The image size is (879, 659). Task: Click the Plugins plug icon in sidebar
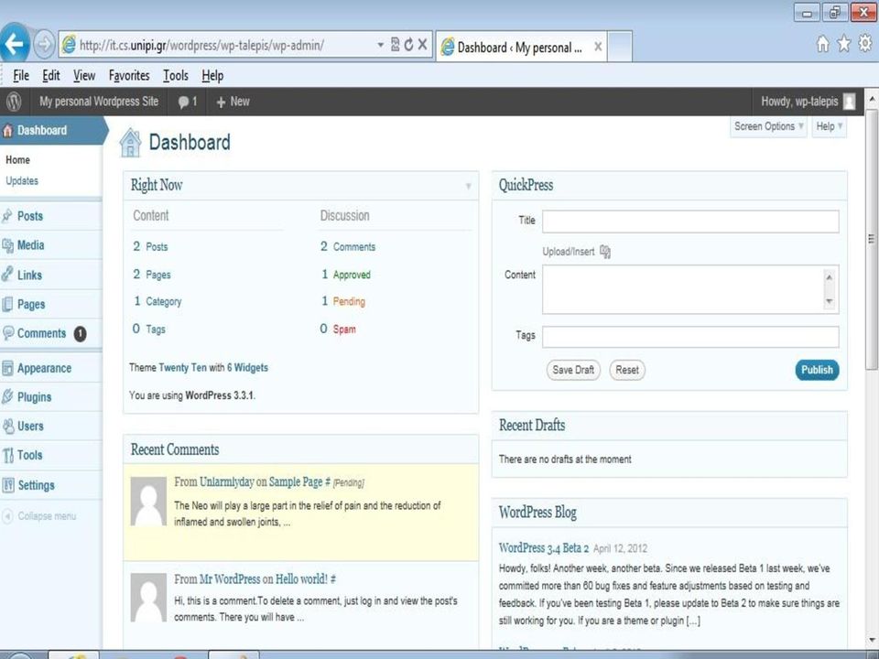pos(7,396)
